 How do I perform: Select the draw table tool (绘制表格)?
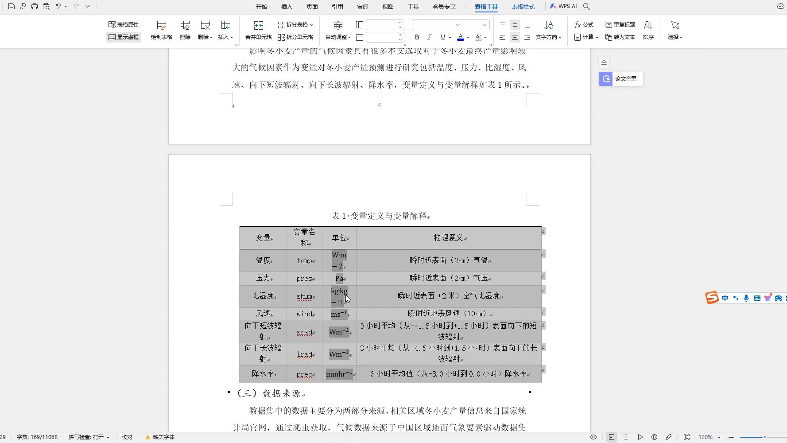pos(161,31)
